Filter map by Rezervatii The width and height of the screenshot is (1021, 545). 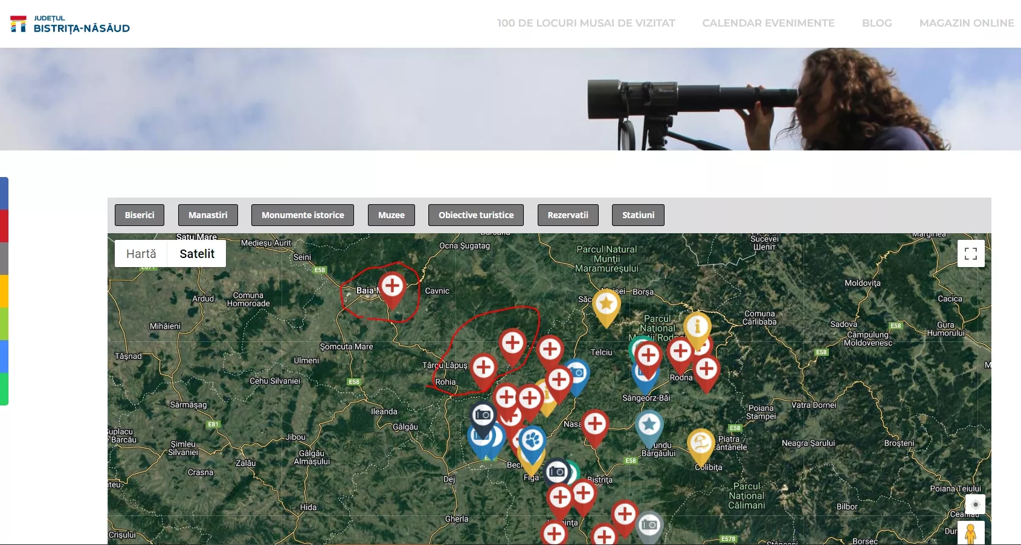(568, 215)
